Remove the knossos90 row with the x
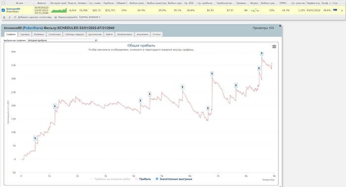Image resolution: width=346 pixels, height=187 pixels. 342,10
